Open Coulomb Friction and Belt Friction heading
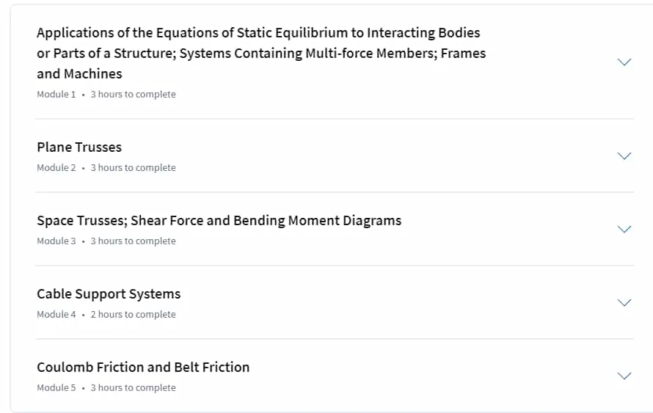This screenshot has height=413, width=653. coord(143,368)
